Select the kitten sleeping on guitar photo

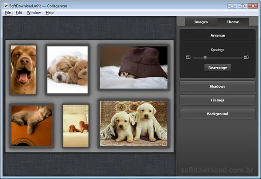pos(32,126)
